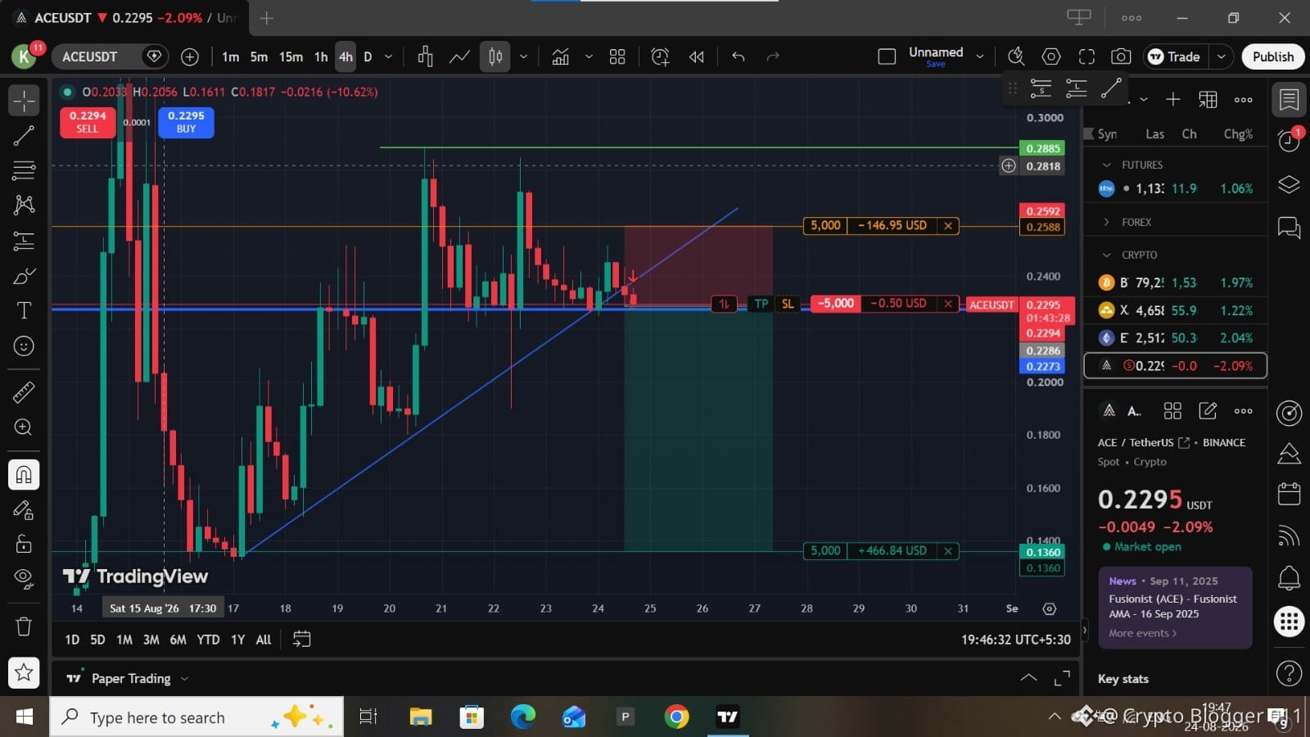The height and width of the screenshot is (737, 1310).
Task: Open chart style dropdown arrow
Action: [x=523, y=57]
